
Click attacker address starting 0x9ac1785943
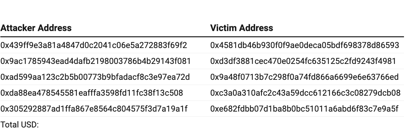[96, 61]
